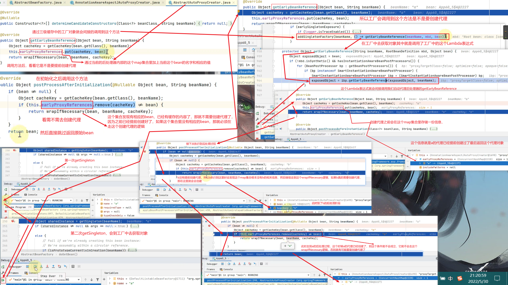Screen dimensions: 508x285
Task: Click the '+ "a"' value hint popup
Action: point(288,246)
